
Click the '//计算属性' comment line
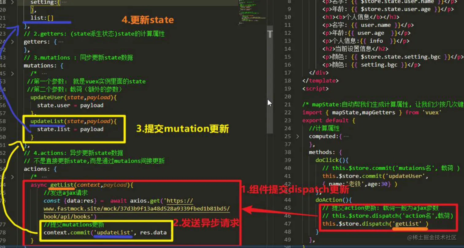tap(324, 128)
